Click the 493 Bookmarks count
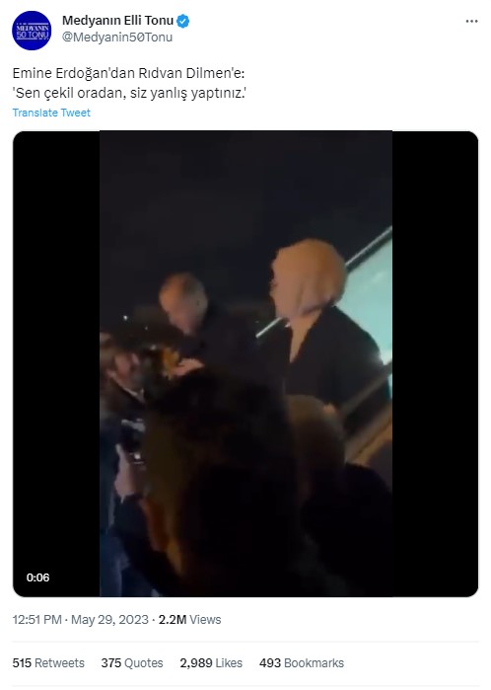 (x=302, y=662)
